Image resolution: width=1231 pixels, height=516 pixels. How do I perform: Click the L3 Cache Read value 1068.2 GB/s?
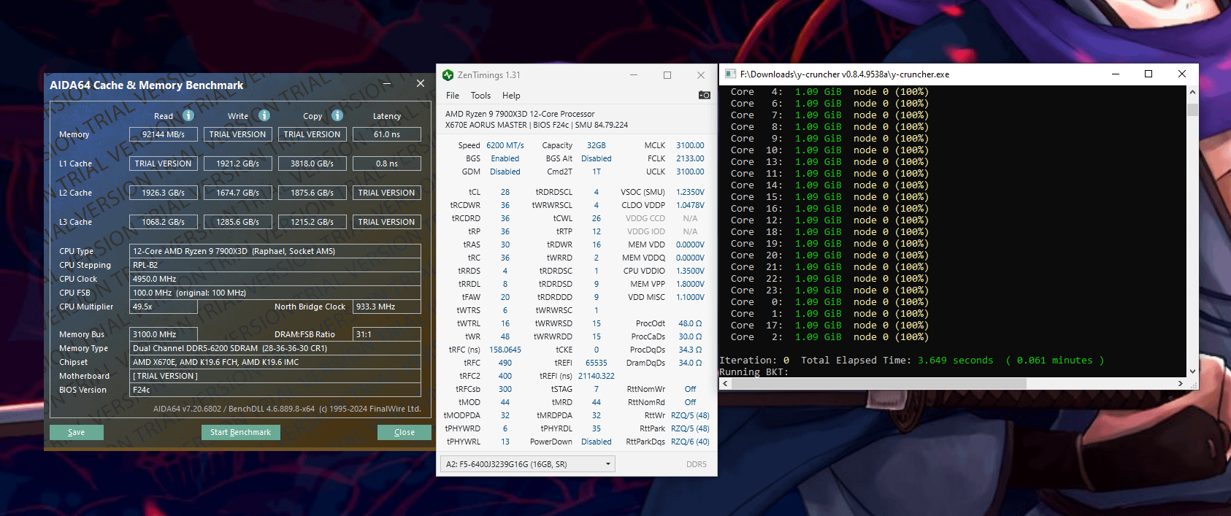(164, 222)
